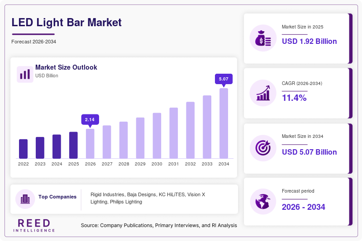Click the USD 5.07 Billion value

310,152
